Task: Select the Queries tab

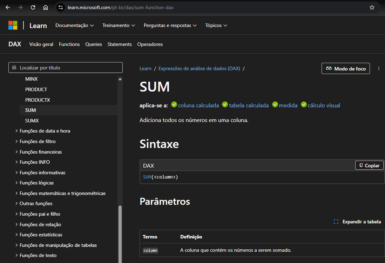Action: [94, 45]
